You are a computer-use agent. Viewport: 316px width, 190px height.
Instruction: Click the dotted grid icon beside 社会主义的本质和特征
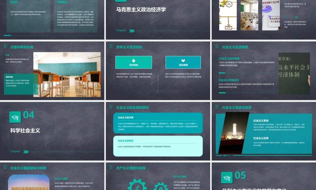pos(112,107)
